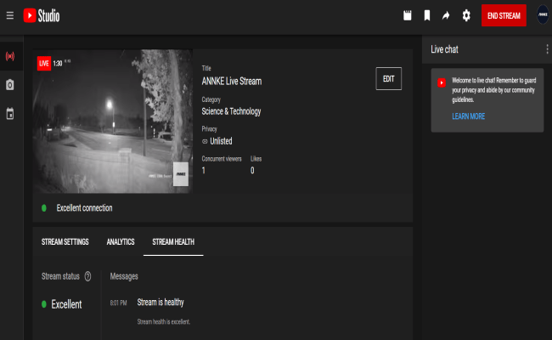552x340 pixels.
Task: Select the Stream Health tab
Action: (173, 241)
